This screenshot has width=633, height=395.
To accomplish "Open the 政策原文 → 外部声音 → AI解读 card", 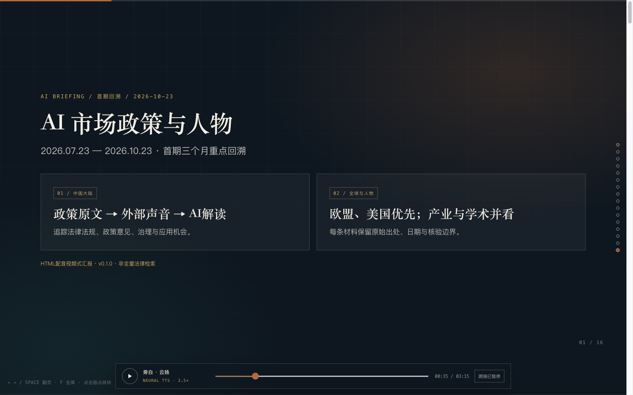I will [x=175, y=212].
